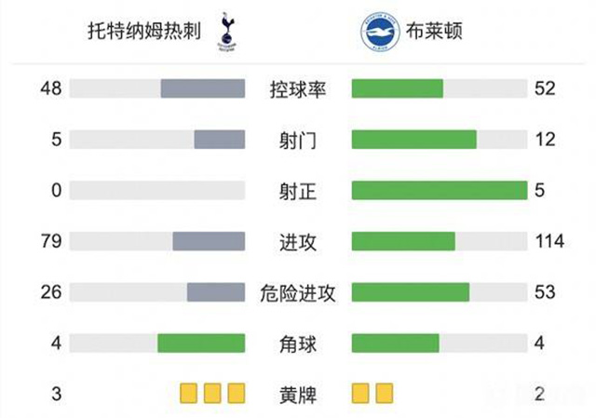This screenshot has height=418, width=596.
Task: Click Tottenham's green 角球 corner bar
Action: pos(201,343)
